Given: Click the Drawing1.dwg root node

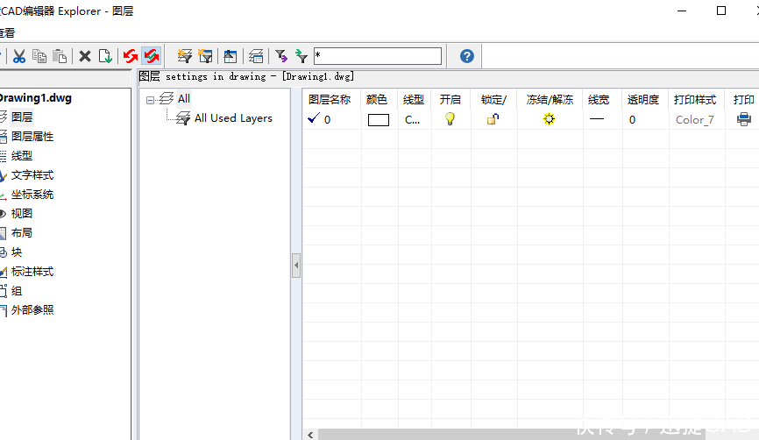Looking at the screenshot, I should click(35, 98).
